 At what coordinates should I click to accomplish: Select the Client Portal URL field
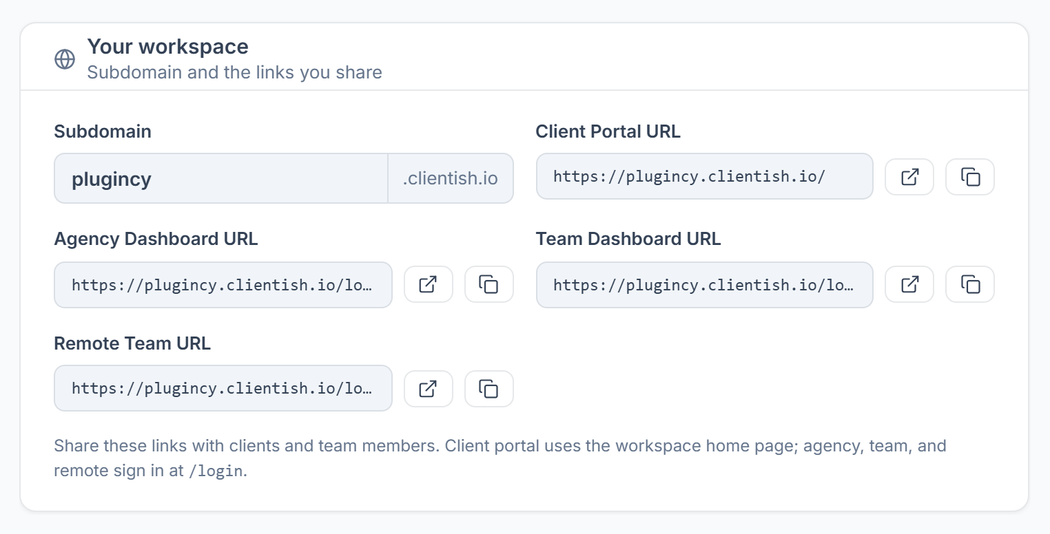pyautogui.click(x=705, y=176)
